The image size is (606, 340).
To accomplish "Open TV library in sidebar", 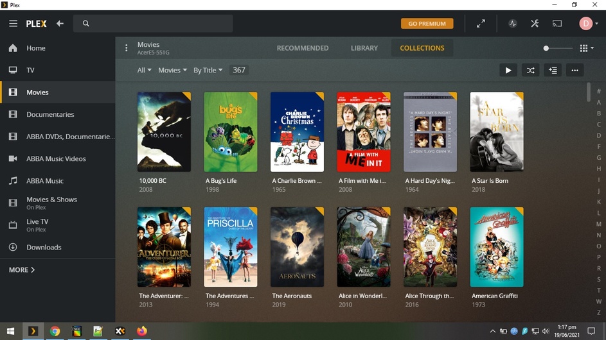I will pos(58,70).
